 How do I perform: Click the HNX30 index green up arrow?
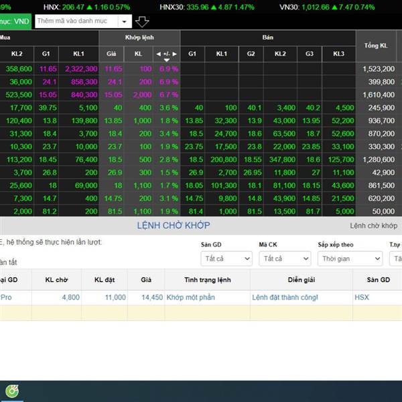(216, 7)
